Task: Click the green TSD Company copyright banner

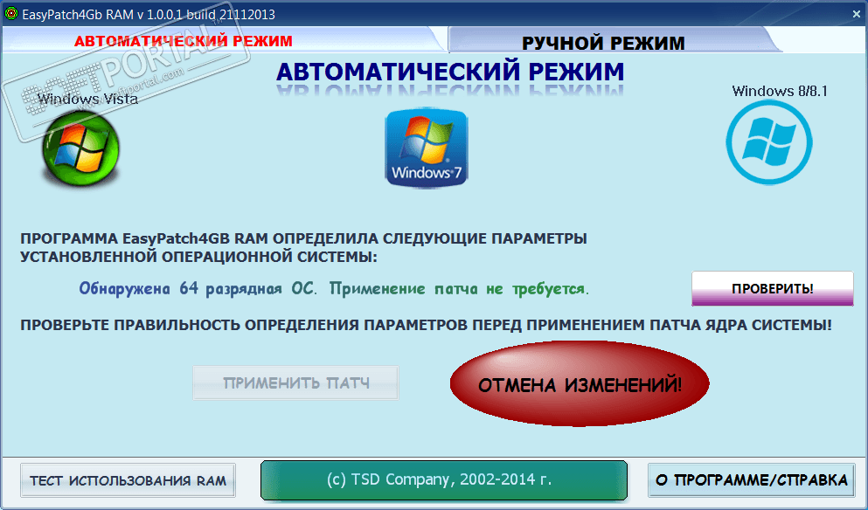Action: click(x=444, y=479)
